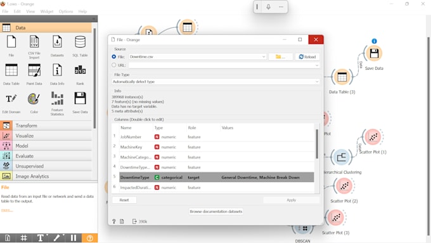Open the Help menu
Screen dimensions: 431x243
point(82,11)
